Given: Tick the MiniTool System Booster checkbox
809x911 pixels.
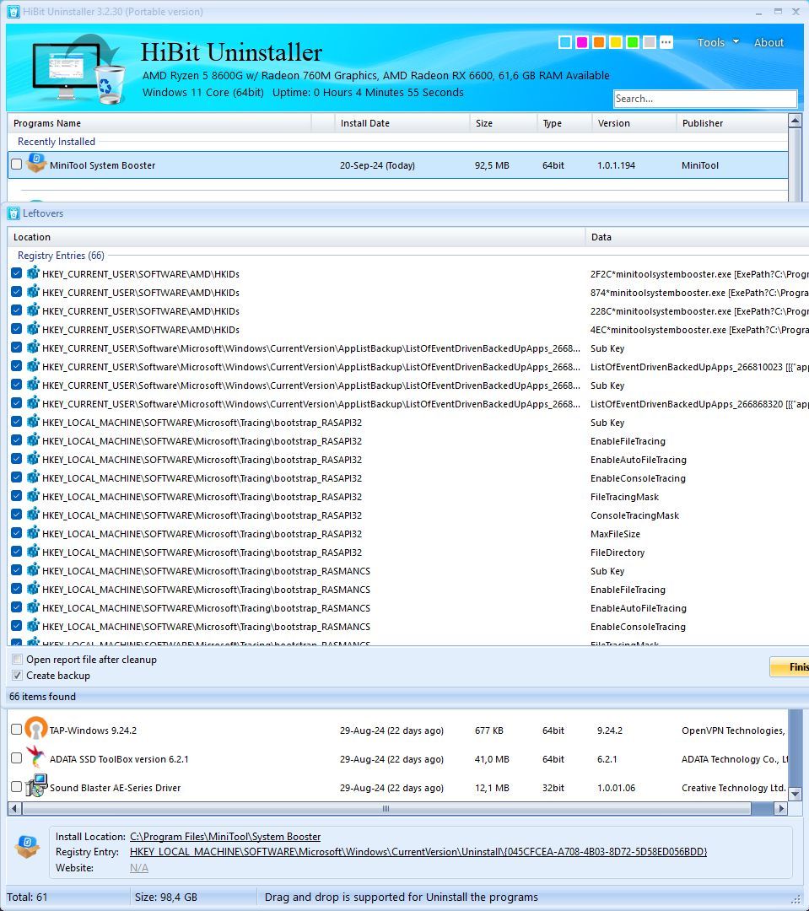Looking at the screenshot, I should 16,164.
